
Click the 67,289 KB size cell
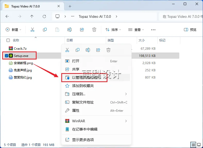click(x=148, y=48)
